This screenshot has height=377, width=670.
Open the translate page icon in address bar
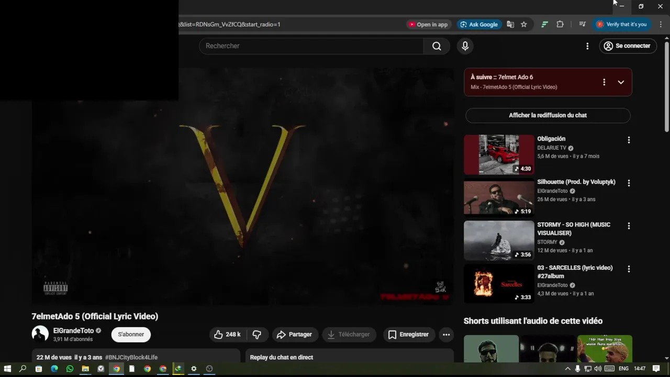(x=510, y=25)
